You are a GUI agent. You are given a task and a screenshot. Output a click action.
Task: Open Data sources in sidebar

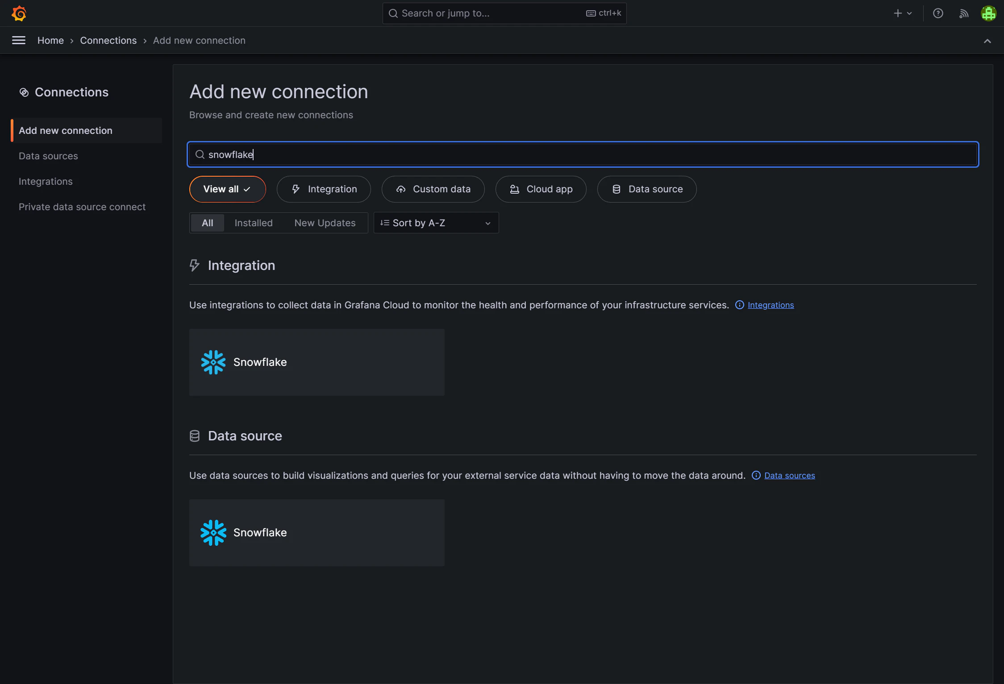[48, 156]
